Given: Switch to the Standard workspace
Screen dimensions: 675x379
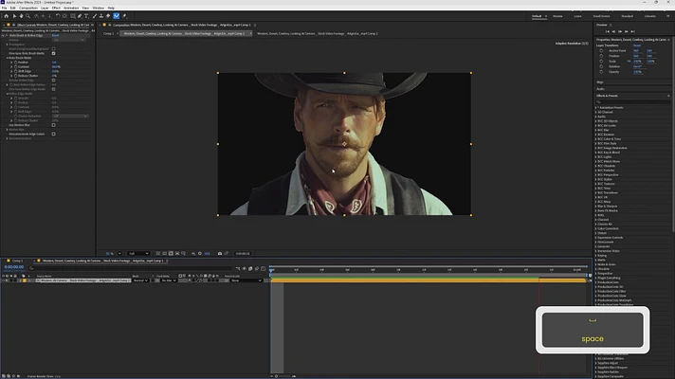Looking at the screenshot, I should pos(628,16).
